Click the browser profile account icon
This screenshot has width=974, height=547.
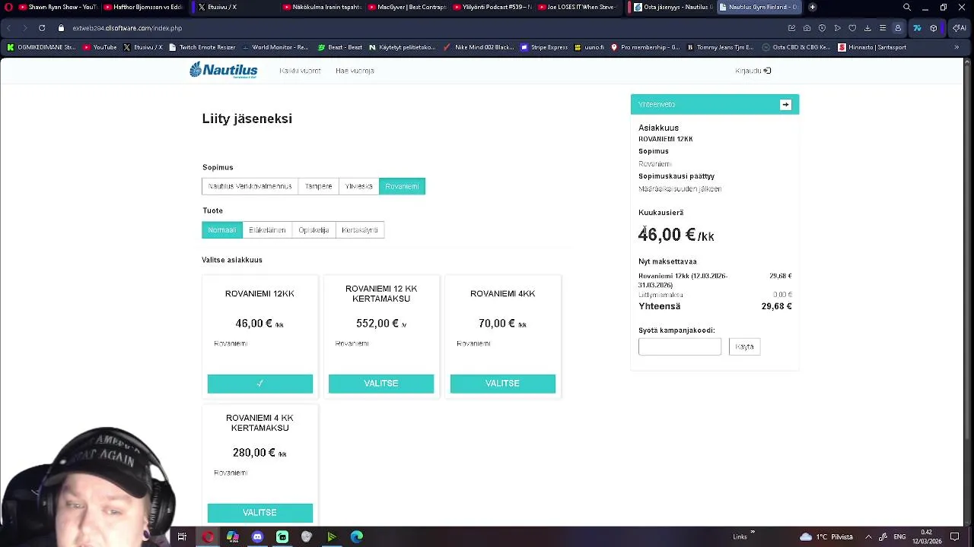tap(898, 28)
